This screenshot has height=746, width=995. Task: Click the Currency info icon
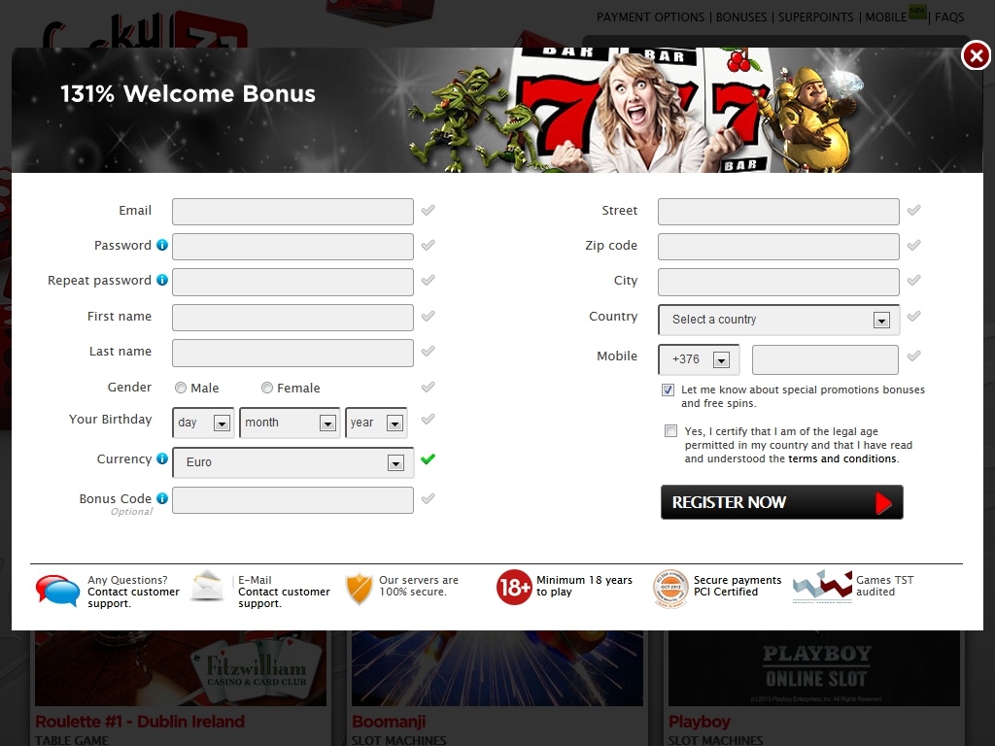(162, 458)
